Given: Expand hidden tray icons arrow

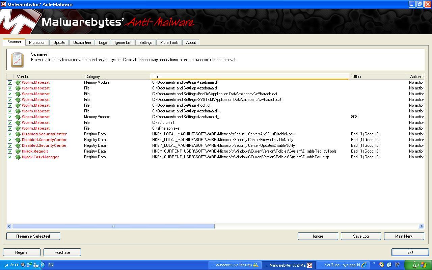Looking at the screenshot, I should coord(42,265).
